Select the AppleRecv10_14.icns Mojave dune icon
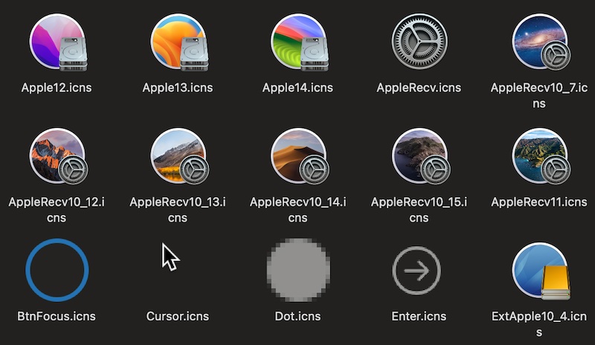This screenshot has height=345, width=595. tap(300, 156)
